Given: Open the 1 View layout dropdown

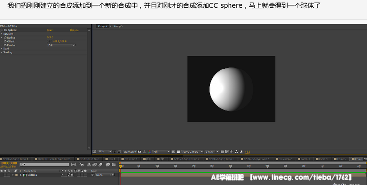Looking at the screenshot, I should (212, 152).
